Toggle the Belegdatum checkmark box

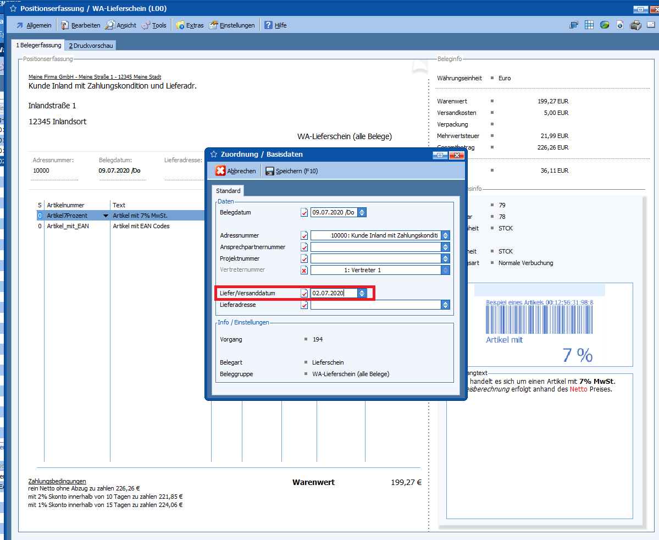click(x=304, y=212)
